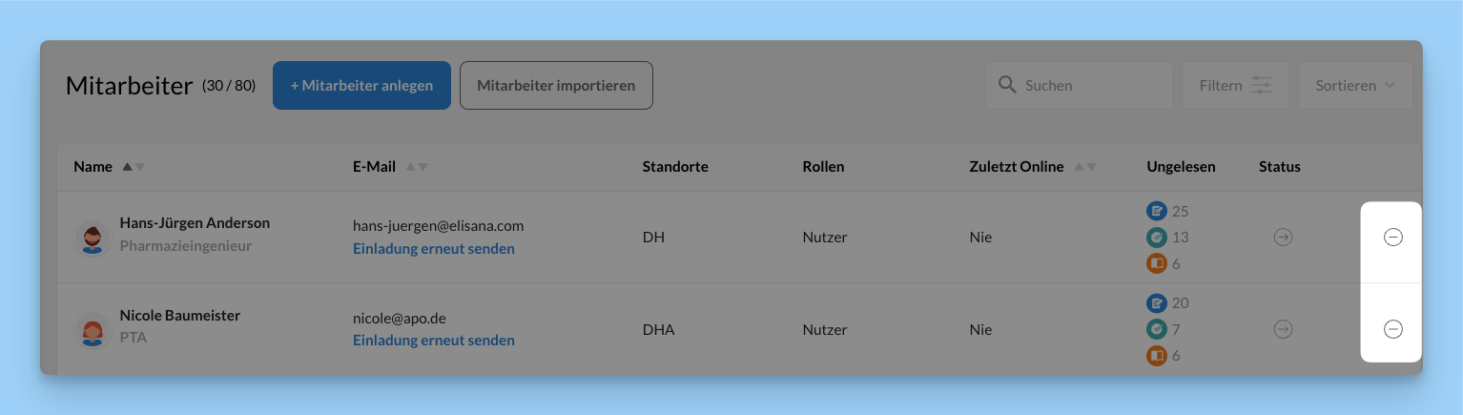Click Nicole Baumeister's avatar
Screen dimensions: 1463x415
pos(93,330)
